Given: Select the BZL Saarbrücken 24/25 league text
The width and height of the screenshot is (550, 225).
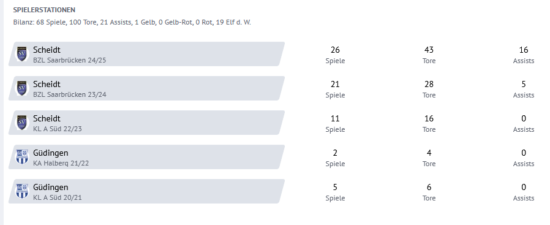Looking at the screenshot, I should (x=69, y=60).
